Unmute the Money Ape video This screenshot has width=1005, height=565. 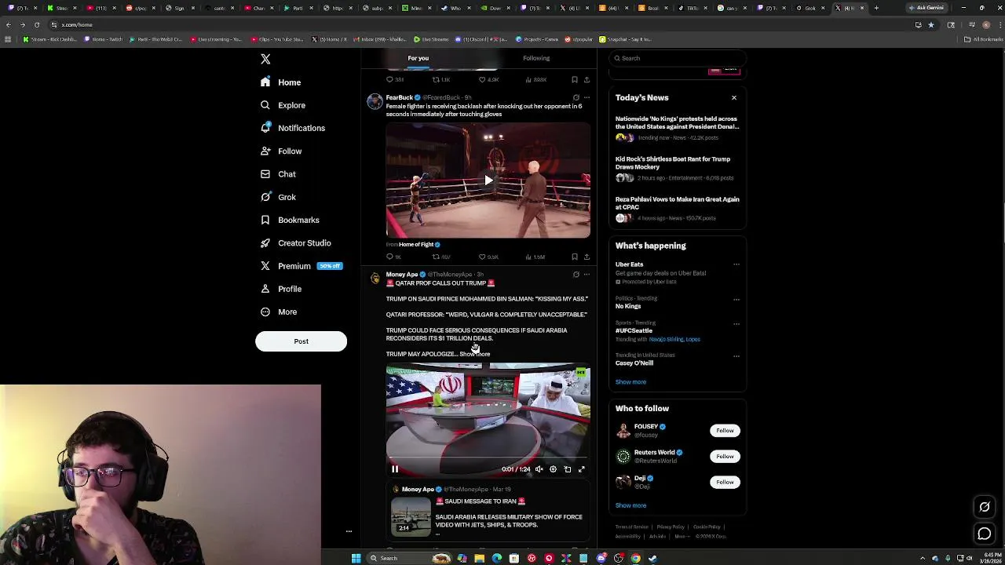[x=539, y=469]
